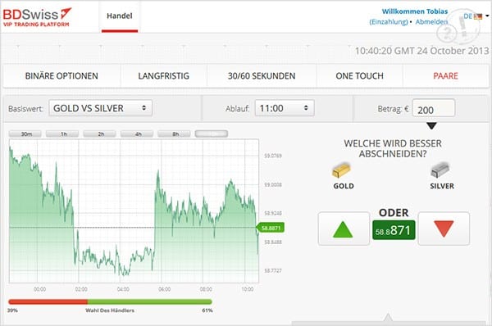This screenshot has width=492, height=326.
Task: Select the silver bar icon
Action: point(440,170)
